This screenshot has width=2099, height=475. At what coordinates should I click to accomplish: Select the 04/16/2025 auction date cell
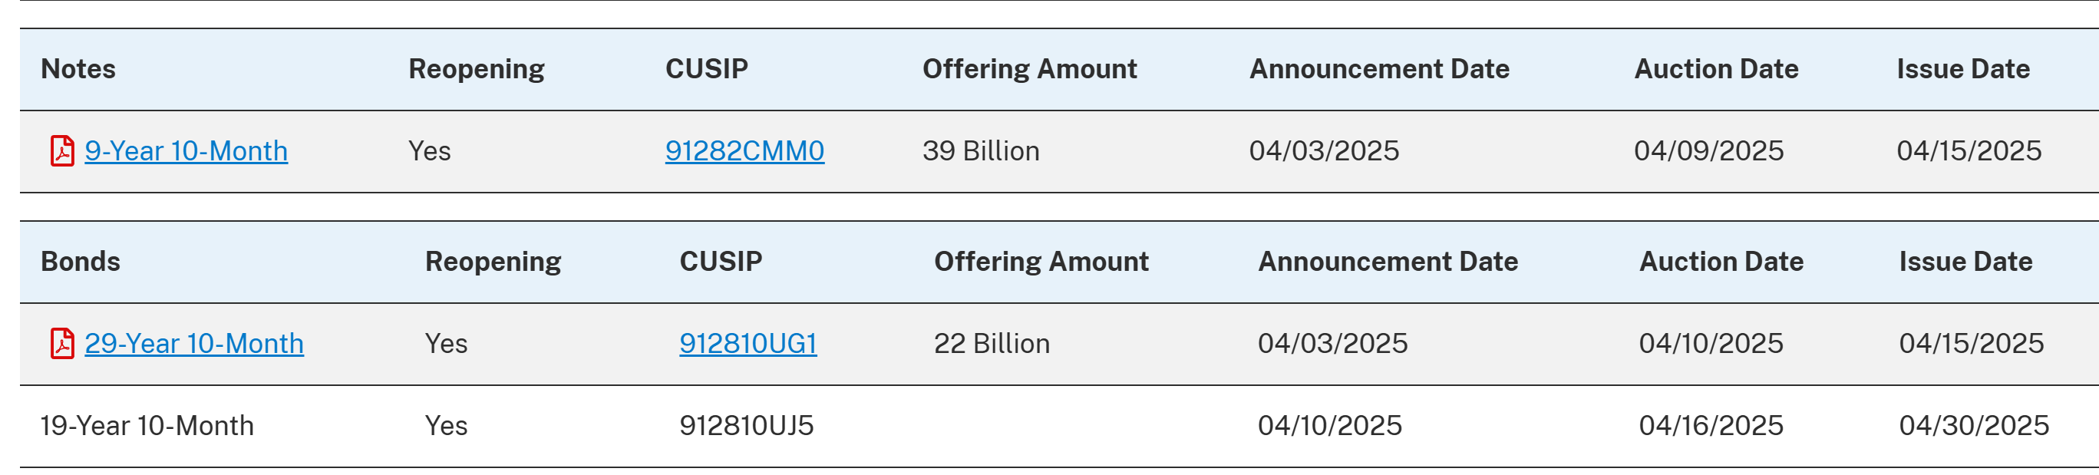coord(1711,425)
